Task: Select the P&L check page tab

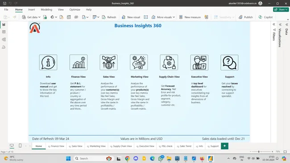Action: [x=166, y=146]
